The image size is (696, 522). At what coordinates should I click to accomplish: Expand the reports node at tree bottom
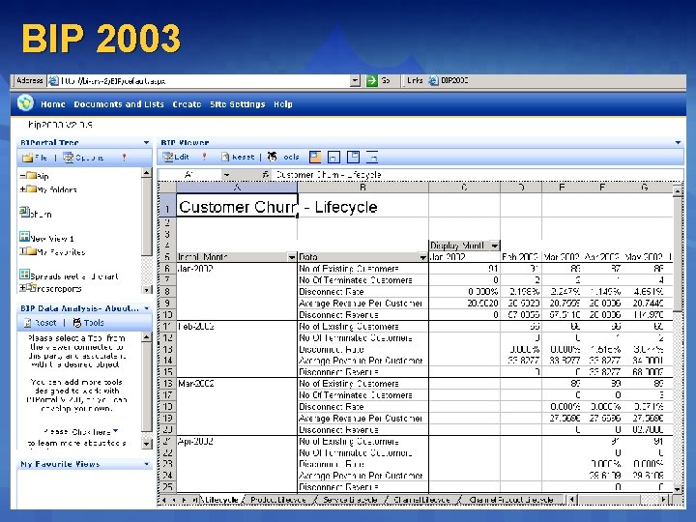coord(22,288)
